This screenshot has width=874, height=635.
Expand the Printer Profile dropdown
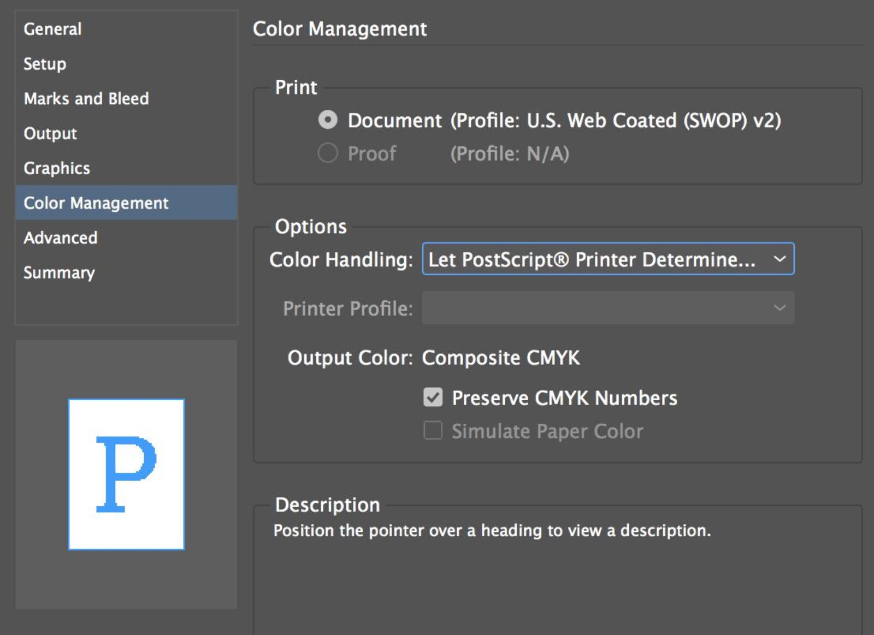click(x=608, y=308)
